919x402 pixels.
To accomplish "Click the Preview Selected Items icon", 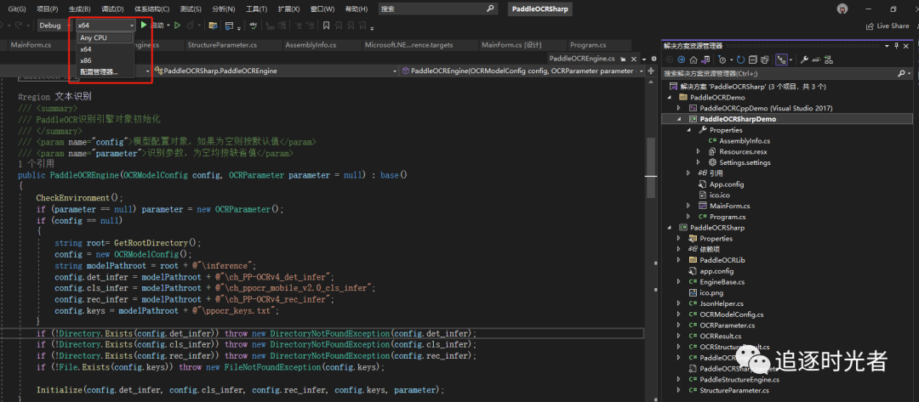I will pyautogui.click(x=816, y=59).
